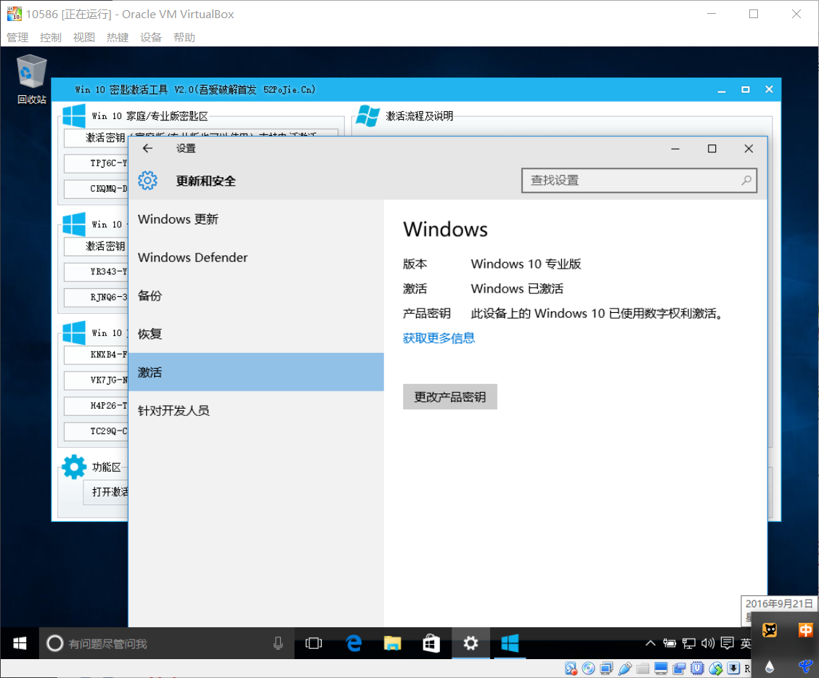Open the 帮助 menu in VirtualBox

[184, 38]
